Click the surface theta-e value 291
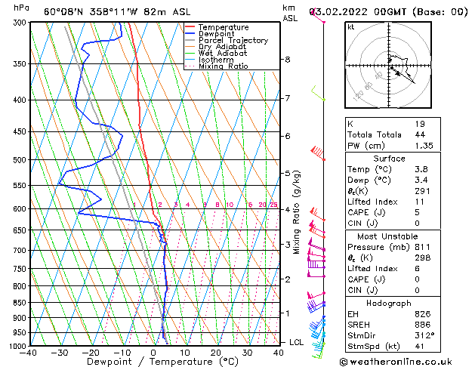Viewport: 475px width, 367px height. 423,191
